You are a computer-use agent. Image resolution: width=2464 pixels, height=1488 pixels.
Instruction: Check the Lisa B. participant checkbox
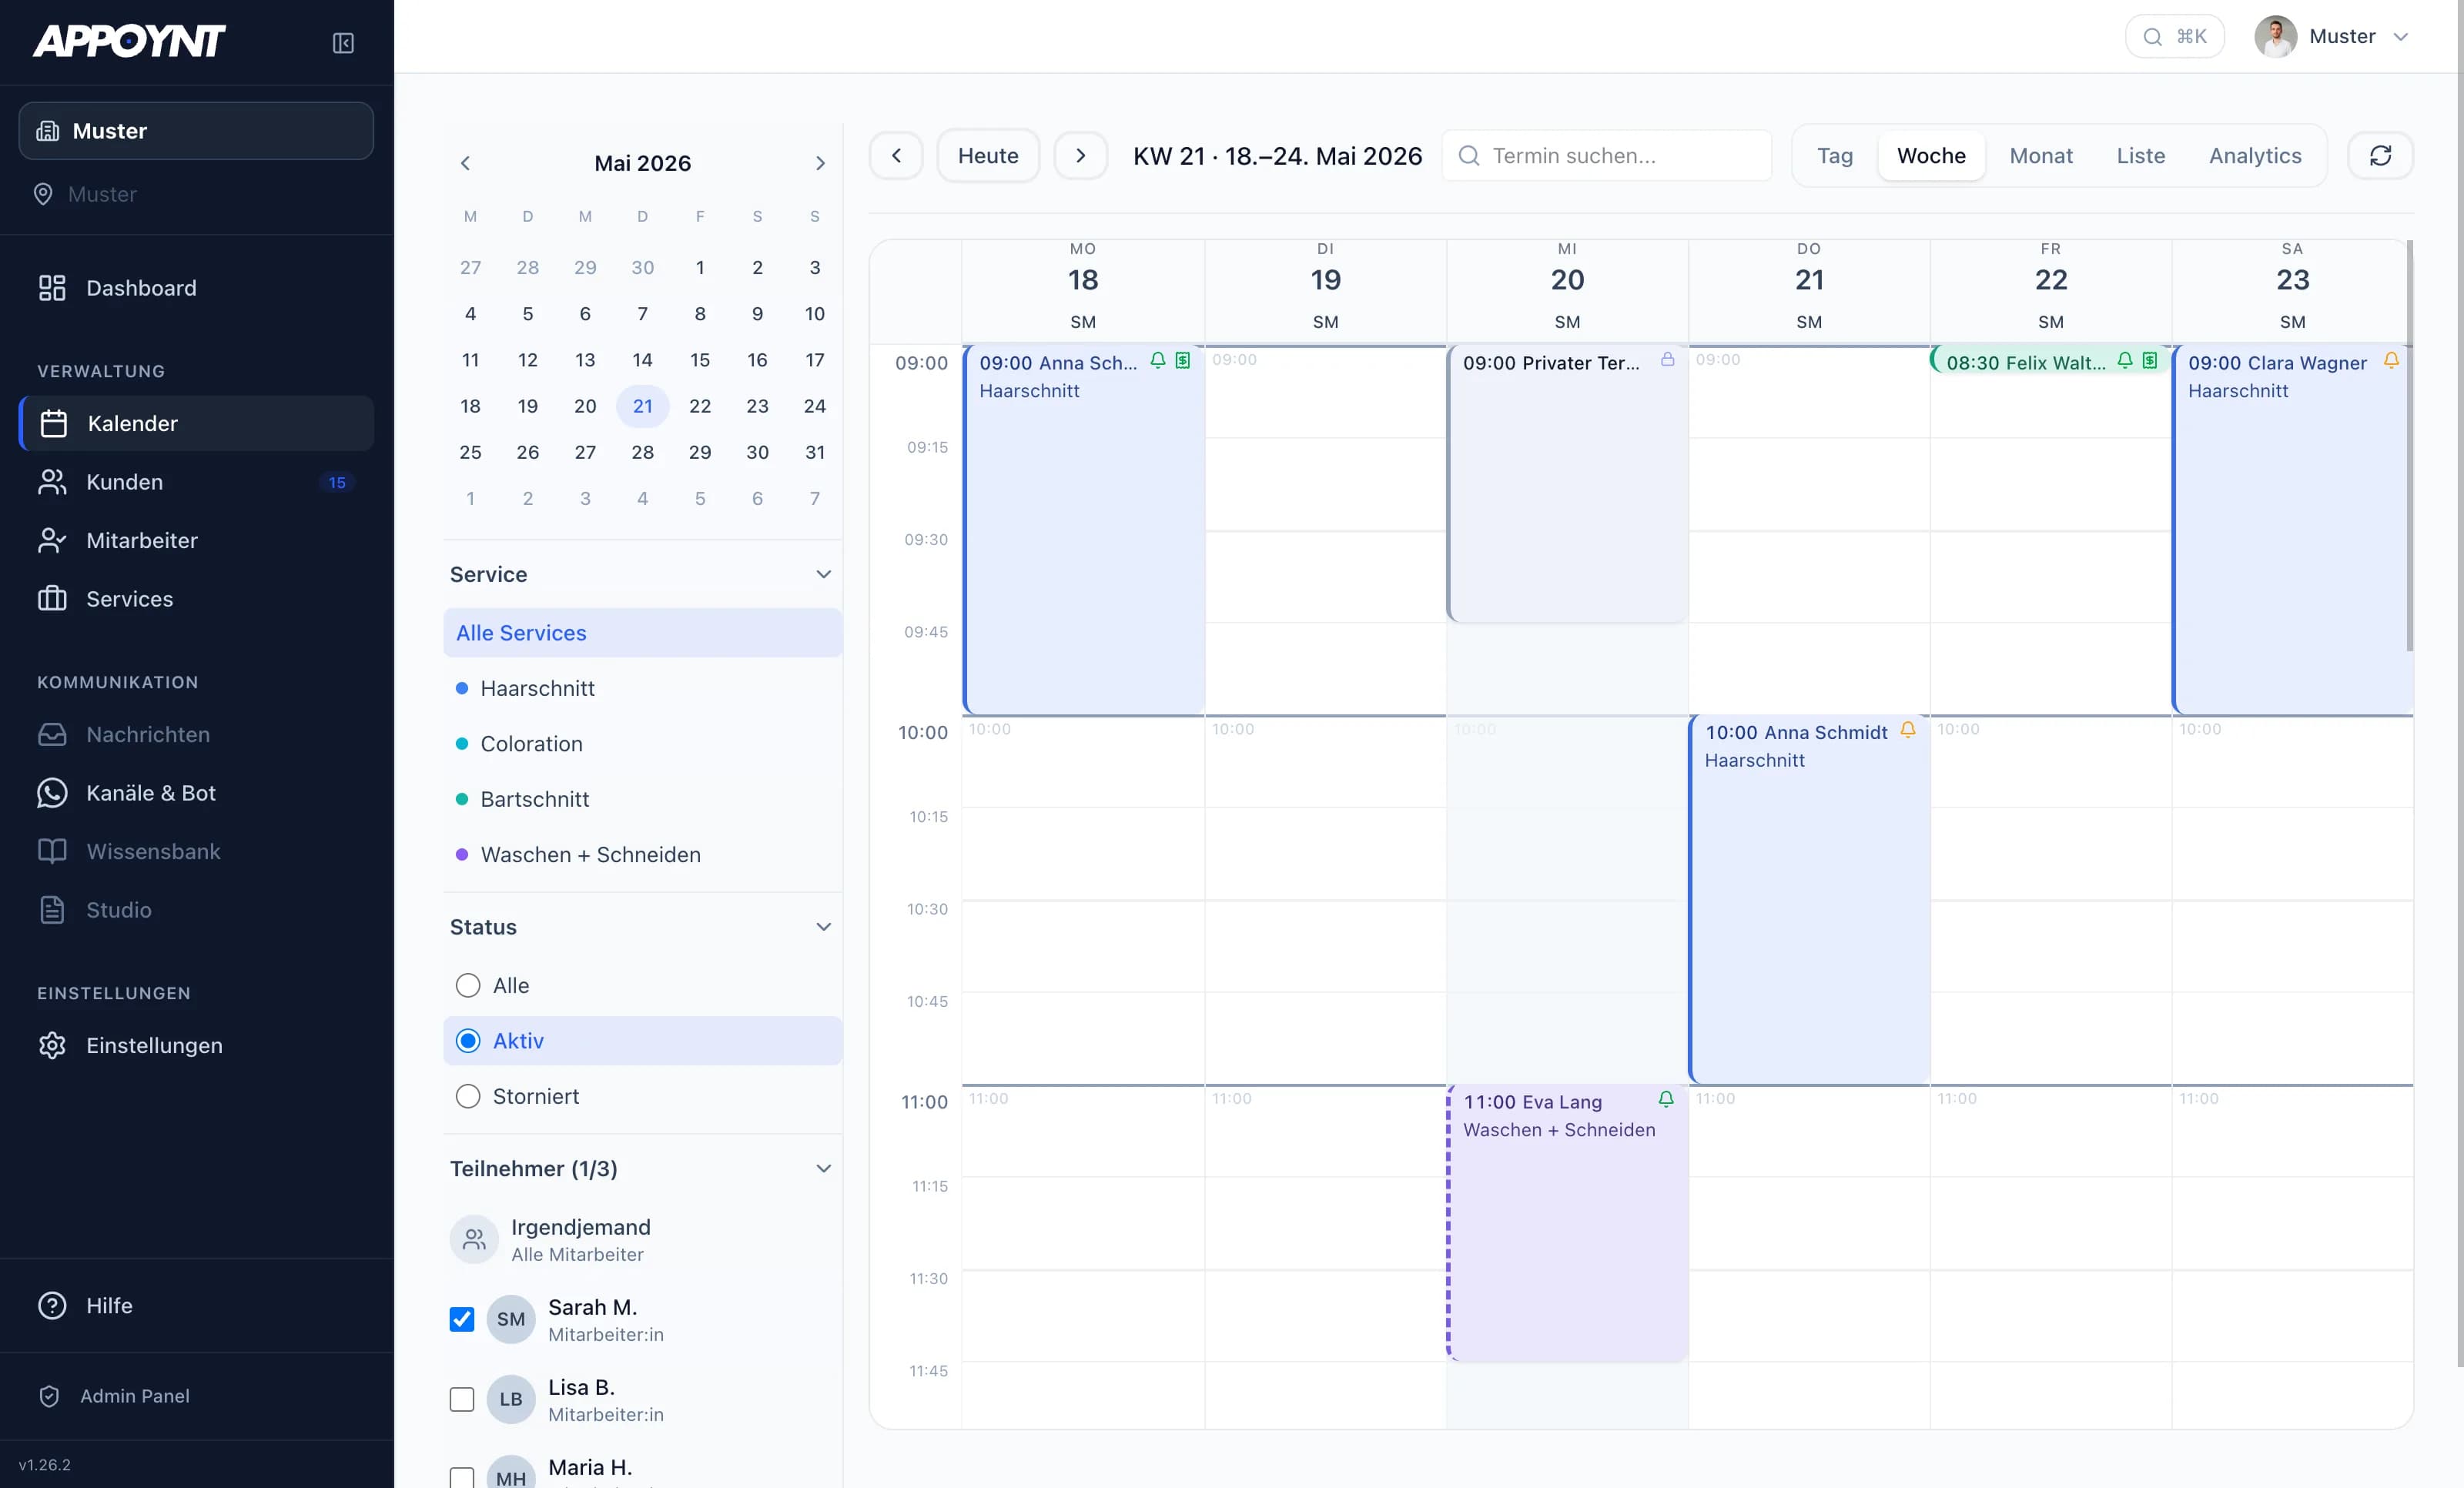[x=462, y=1399]
